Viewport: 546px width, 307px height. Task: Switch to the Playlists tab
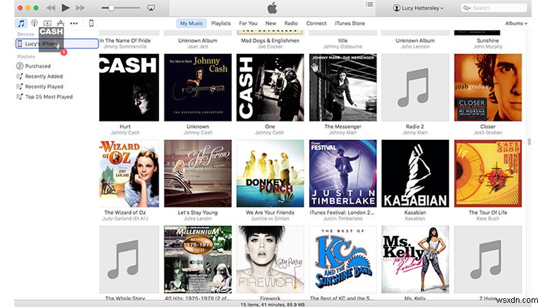pyautogui.click(x=220, y=23)
